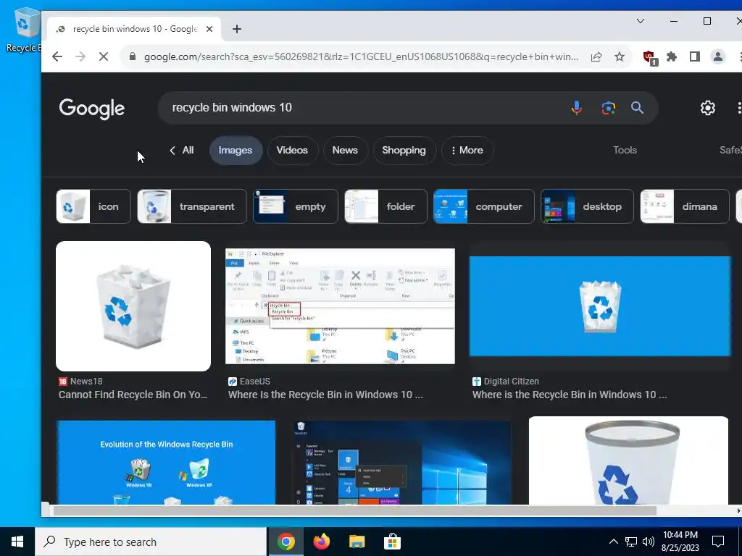Open a new tab with the plus button
Image resolution: width=742 pixels, height=556 pixels.
(x=237, y=29)
